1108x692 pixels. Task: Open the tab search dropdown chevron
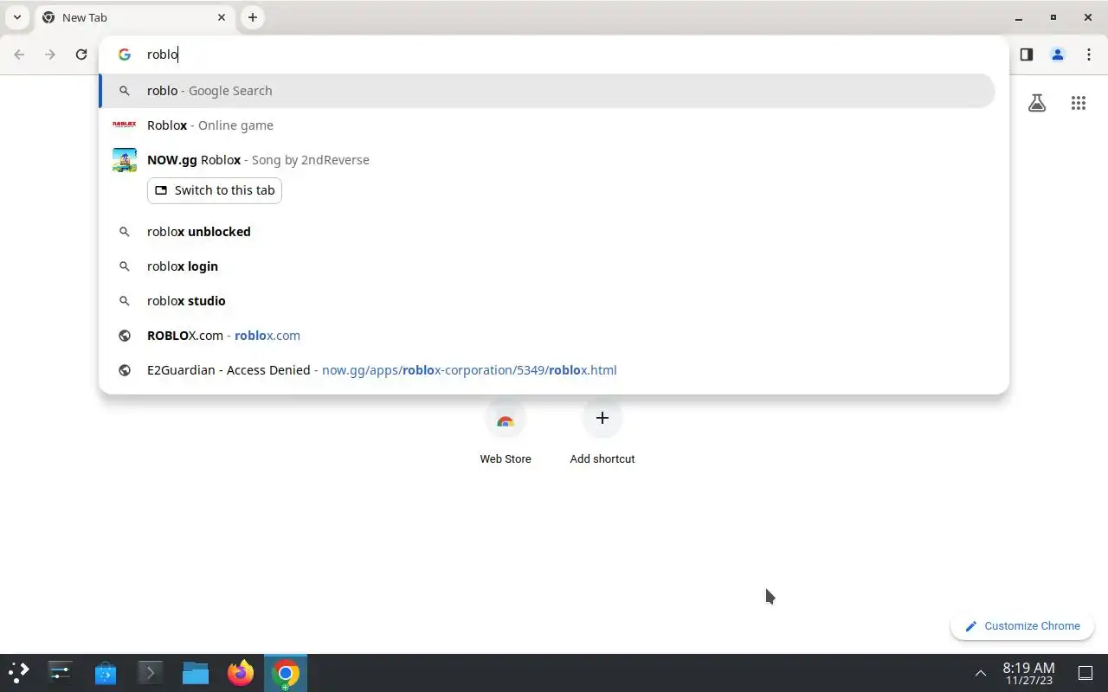coord(17,17)
